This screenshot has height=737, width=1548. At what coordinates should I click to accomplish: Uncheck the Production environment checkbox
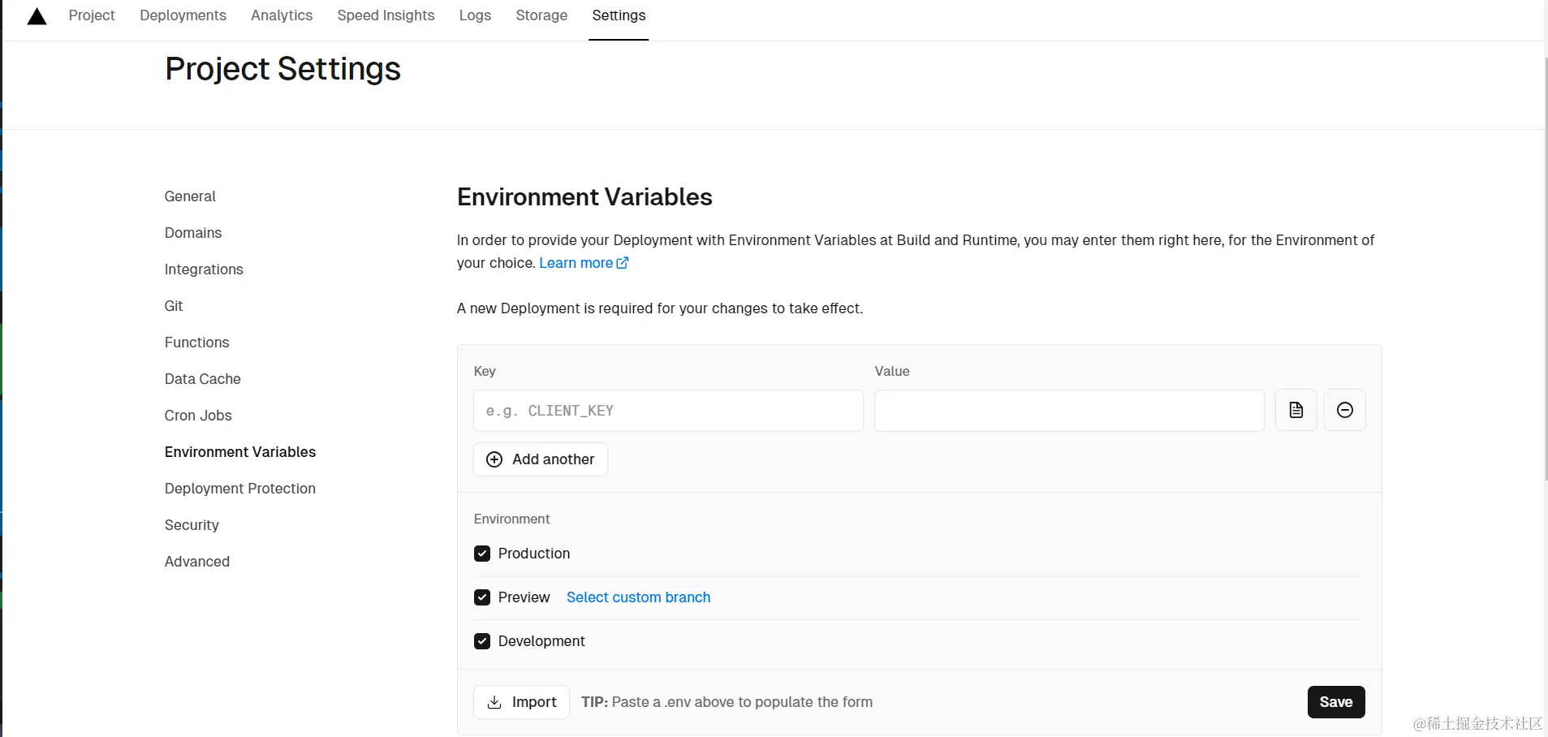[x=482, y=554]
